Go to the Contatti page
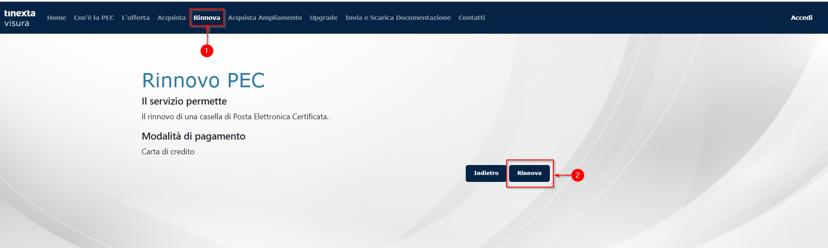 pos(471,18)
